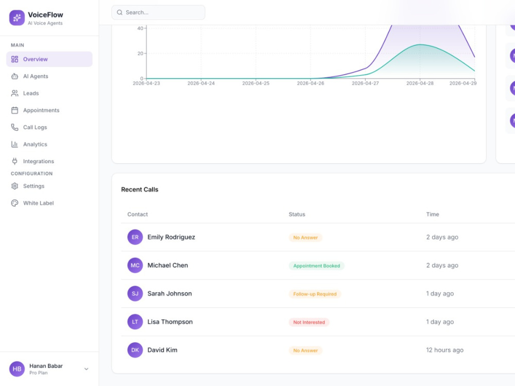Click the David Kim contact name
This screenshot has height=386, width=515.
click(162, 350)
